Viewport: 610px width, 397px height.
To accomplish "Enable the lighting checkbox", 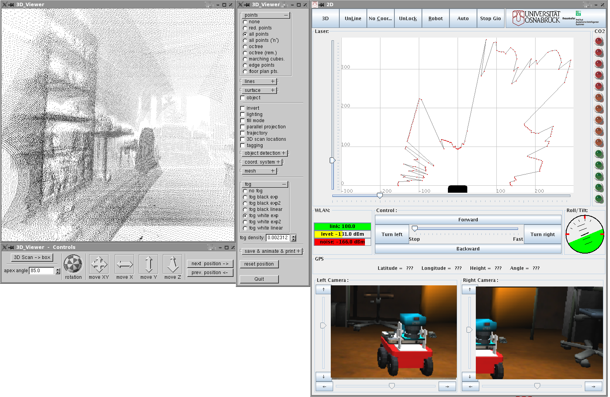I will (x=243, y=115).
